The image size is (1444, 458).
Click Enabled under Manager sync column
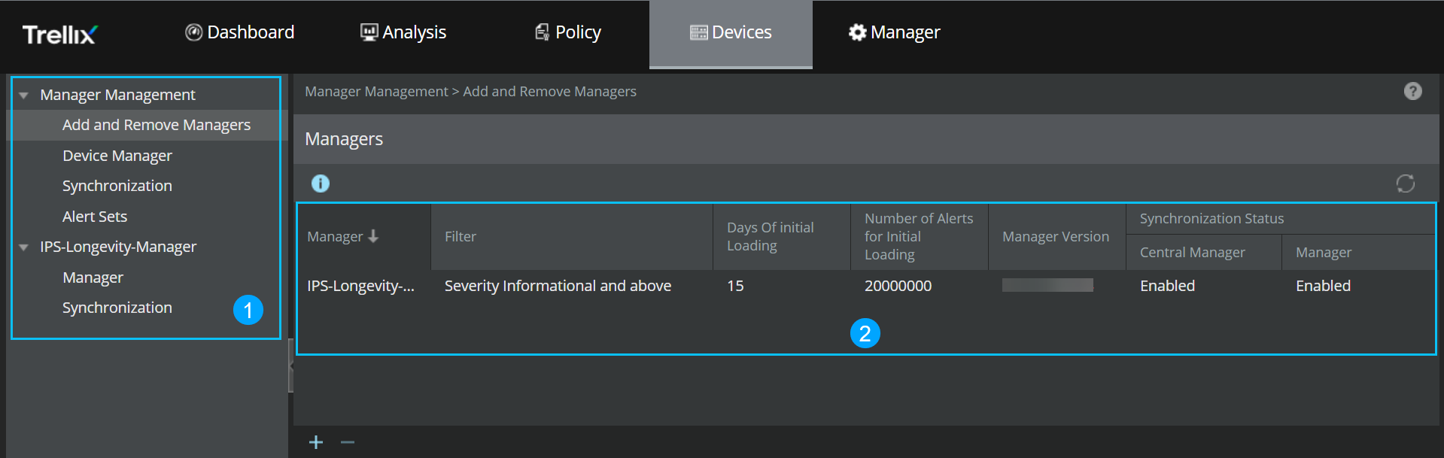pyautogui.click(x=1323, y=286)
